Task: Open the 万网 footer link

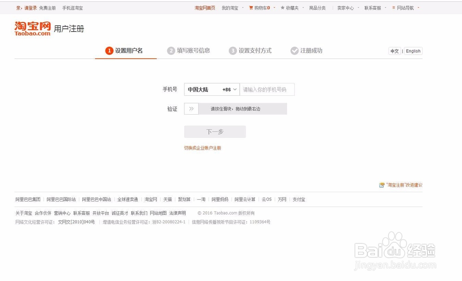Action: click(x=282, y=200)
